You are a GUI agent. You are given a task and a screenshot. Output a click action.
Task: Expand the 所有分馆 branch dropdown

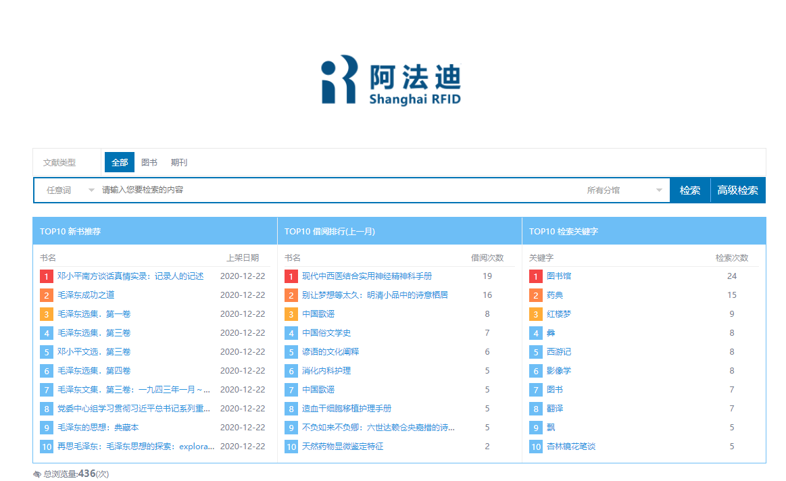[624, 191]
